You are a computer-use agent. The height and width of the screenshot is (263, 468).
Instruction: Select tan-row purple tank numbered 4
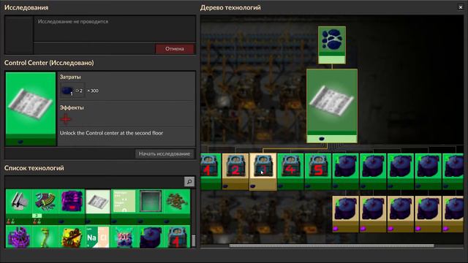click(x=429, y=214)
